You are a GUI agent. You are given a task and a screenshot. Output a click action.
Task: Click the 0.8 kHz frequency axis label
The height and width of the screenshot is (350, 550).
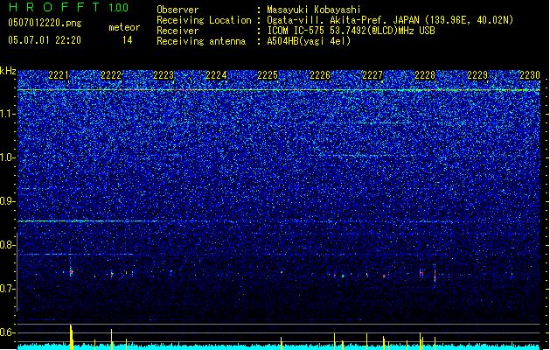tap(8, 245)
